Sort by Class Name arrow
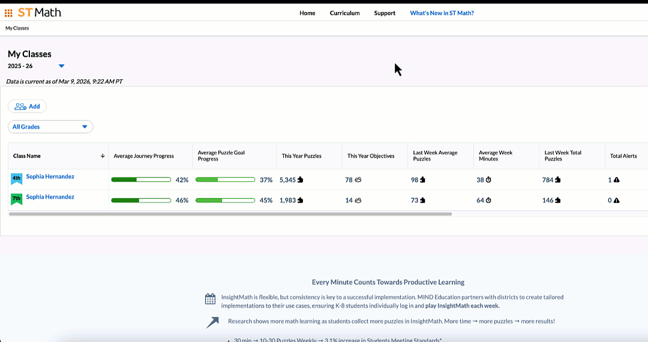 pos(103,156)
